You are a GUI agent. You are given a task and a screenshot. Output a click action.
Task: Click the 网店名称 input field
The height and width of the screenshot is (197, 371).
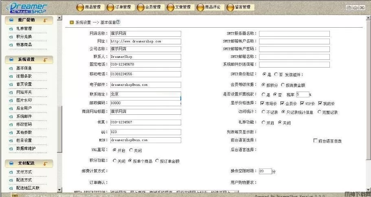[x=145, y=34]
